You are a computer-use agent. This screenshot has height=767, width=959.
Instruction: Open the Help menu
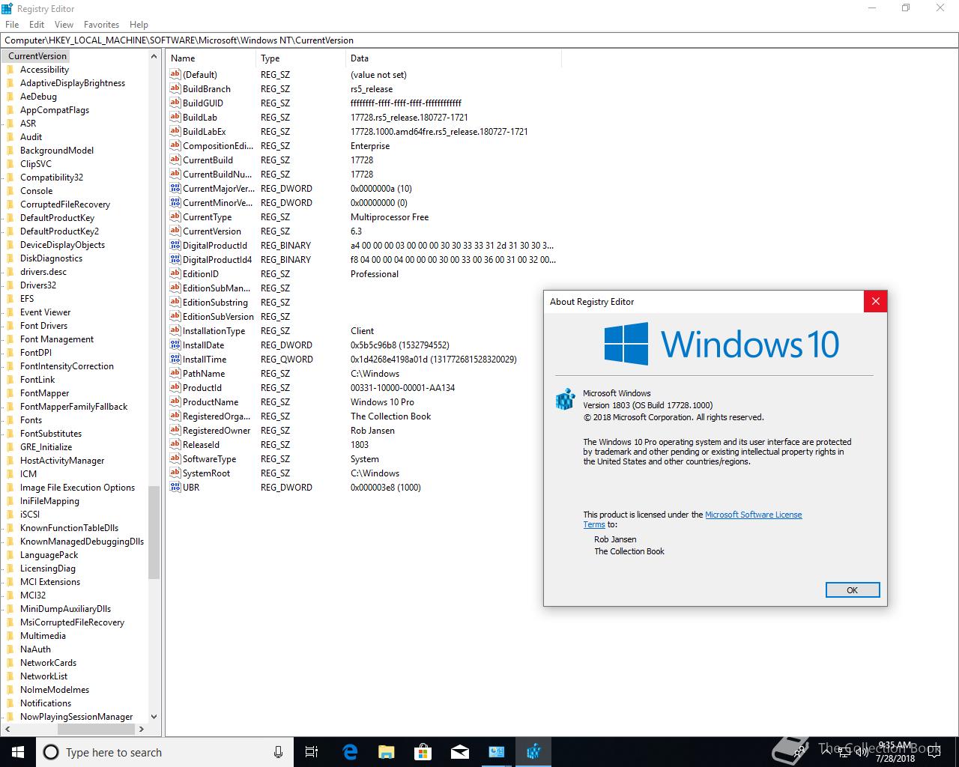point(139,24)
